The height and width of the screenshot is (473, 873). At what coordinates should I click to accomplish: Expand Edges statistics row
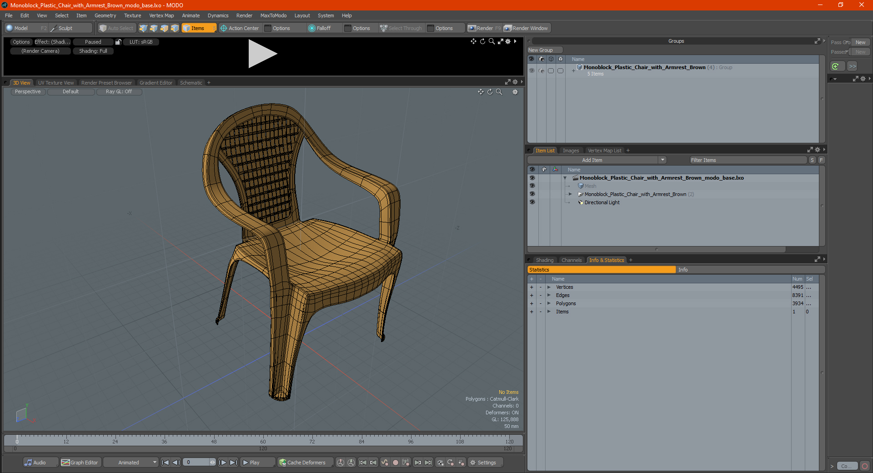[x=549, y=295]
